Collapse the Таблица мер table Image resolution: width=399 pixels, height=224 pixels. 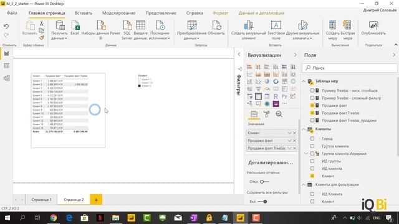pos(304,82)
